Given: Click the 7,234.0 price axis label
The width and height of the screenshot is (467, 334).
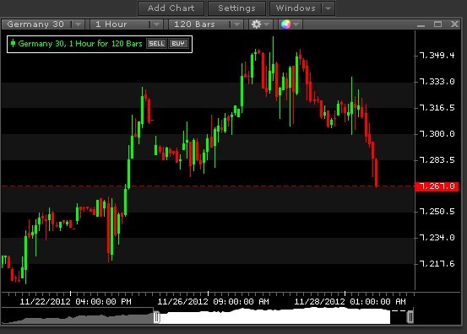Looking at the screenshot, I should tap(437, 238).
